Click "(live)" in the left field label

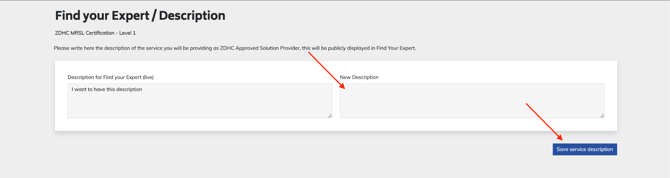pos(148,77)
